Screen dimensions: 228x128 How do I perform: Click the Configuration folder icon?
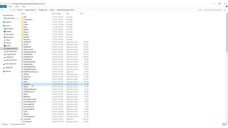coord(22,20)
